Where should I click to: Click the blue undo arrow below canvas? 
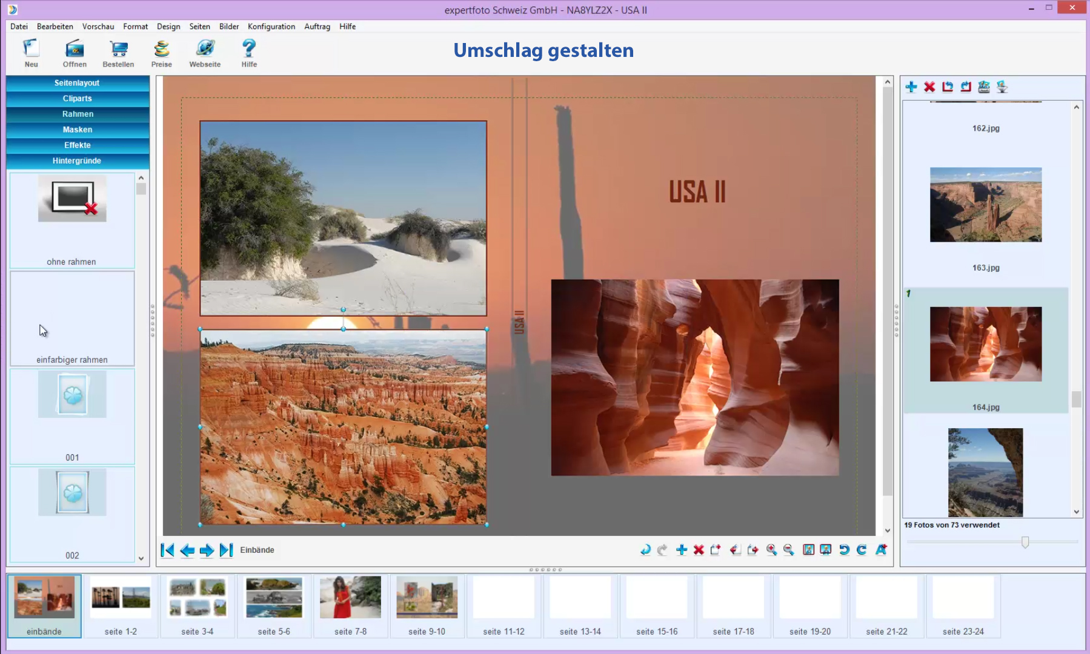(645, 549)
